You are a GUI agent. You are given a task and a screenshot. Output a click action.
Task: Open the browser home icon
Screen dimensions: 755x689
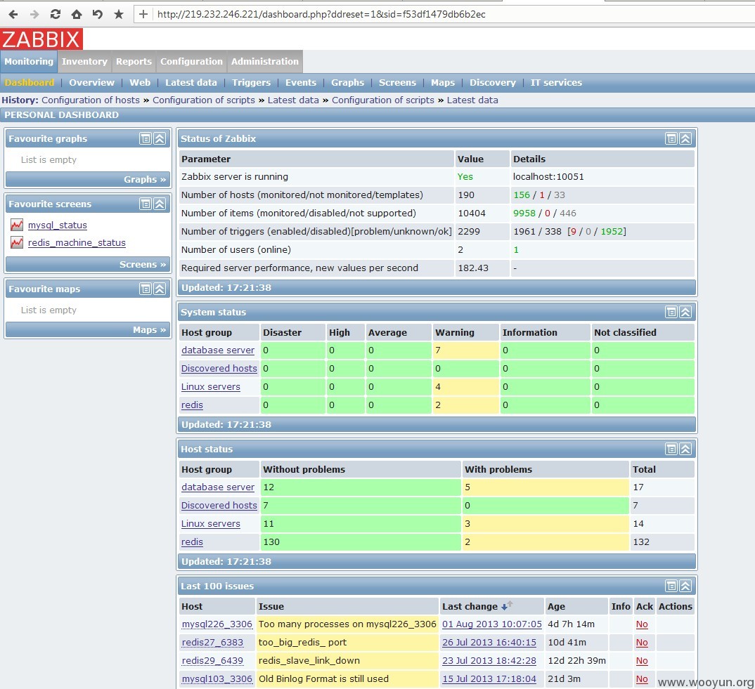coord(77,15)
